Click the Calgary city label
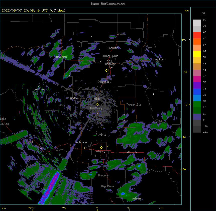 coord(100,151)
